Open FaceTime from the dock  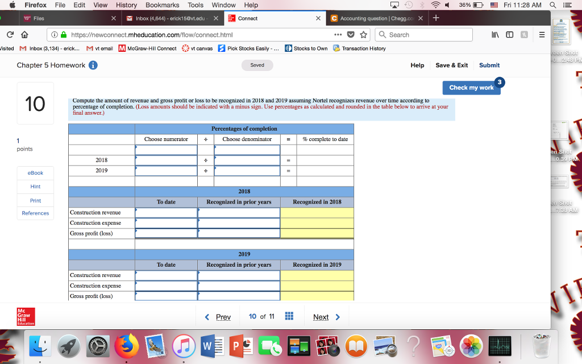coord(270,346)
